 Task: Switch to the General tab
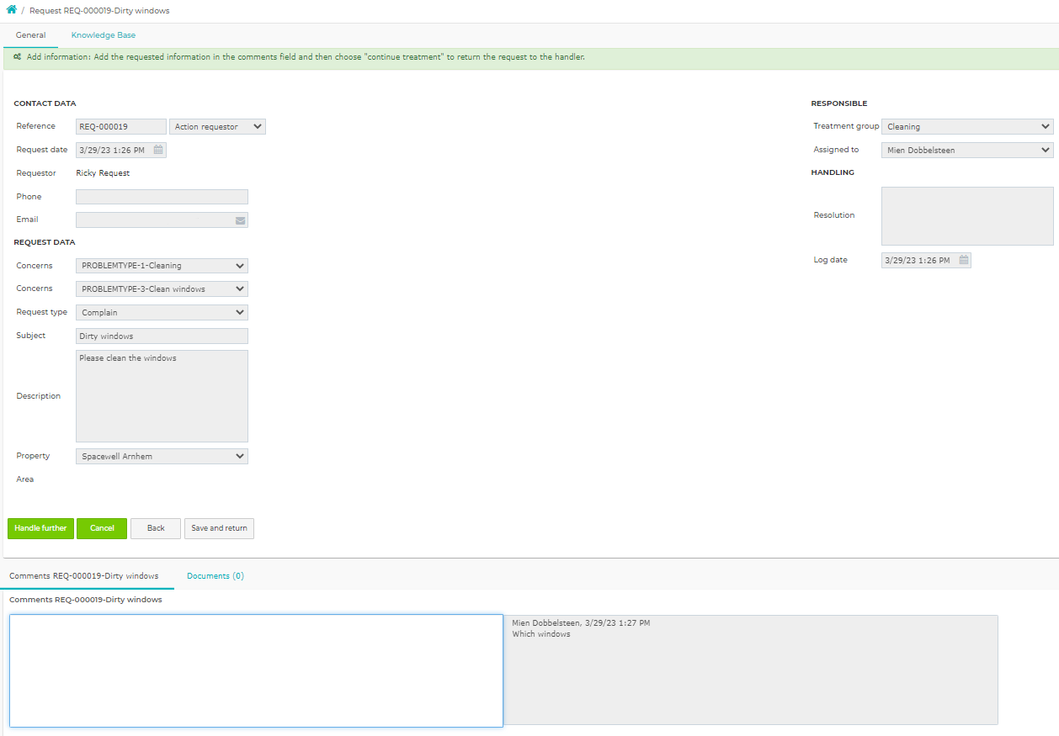(30, 35)
